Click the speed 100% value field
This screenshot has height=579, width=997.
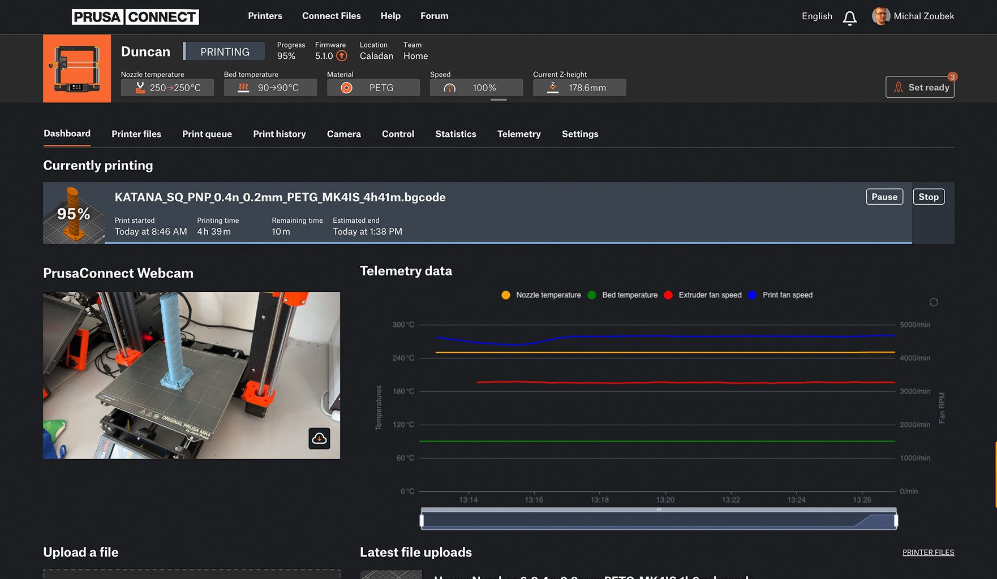(476, 88)
